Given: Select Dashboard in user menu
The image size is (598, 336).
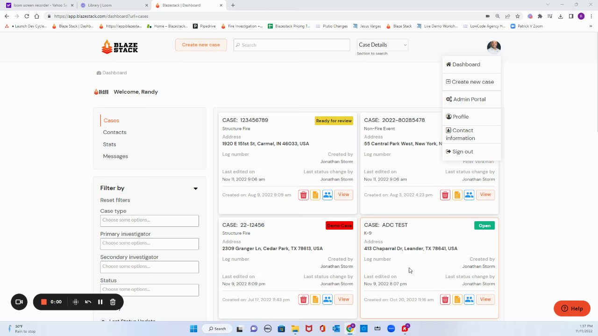Looking at the screenshot, I should pos(471,64).
